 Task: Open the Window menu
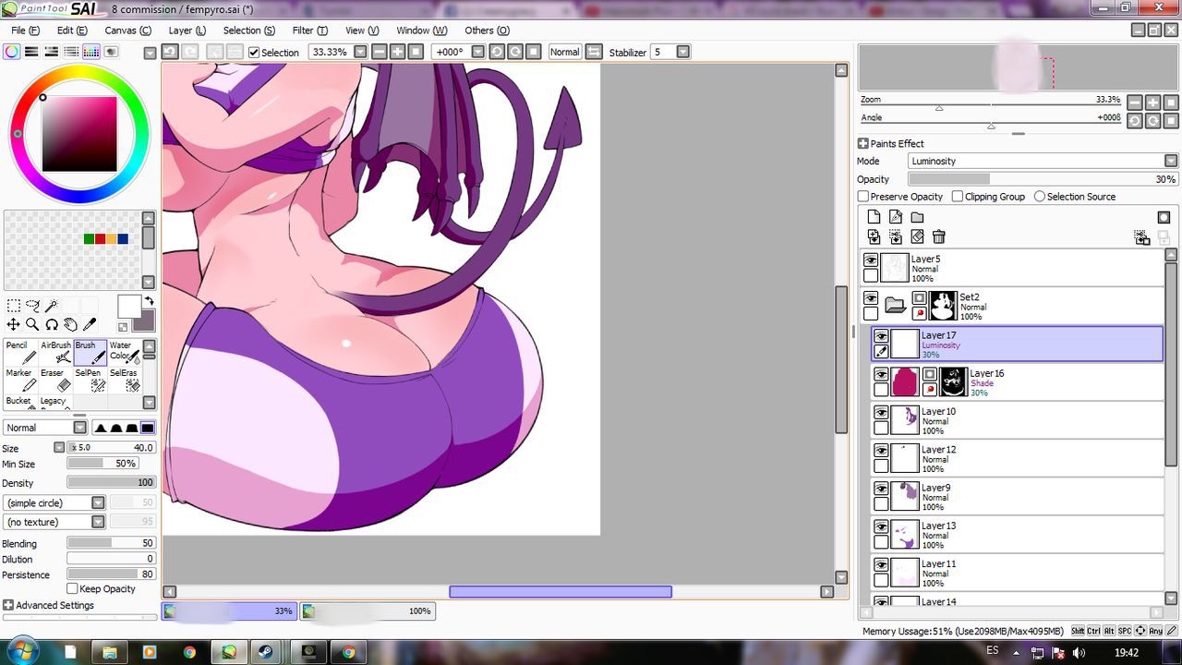click(x=420, y=30)
